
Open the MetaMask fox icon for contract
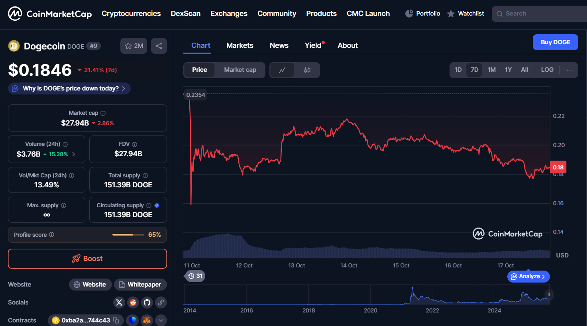click(x=147, y=320)
